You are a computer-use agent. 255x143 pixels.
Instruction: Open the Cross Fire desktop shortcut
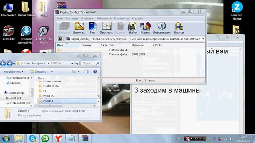pos(9,33)
